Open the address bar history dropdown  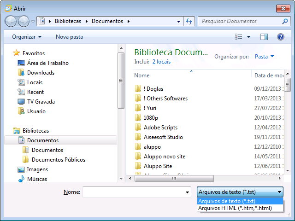point(178,22)
